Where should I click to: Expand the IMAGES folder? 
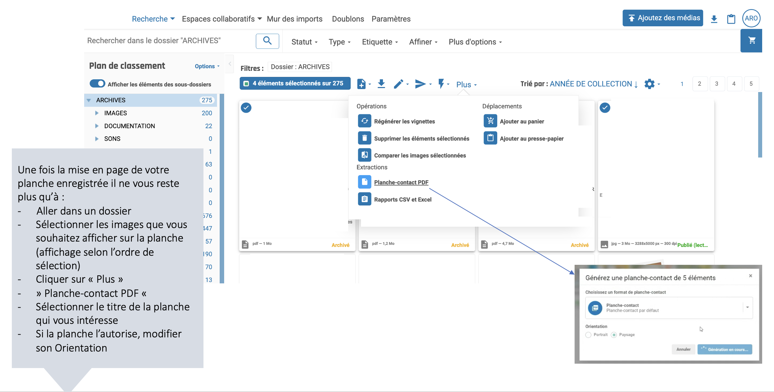pos(97,113)
